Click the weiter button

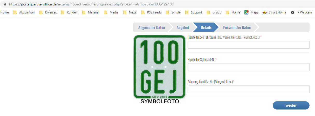click(291, 105)
